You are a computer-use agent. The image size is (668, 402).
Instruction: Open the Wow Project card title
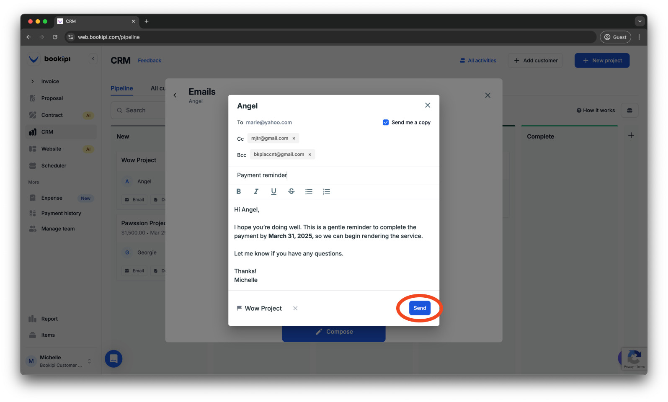click(139, 160)
